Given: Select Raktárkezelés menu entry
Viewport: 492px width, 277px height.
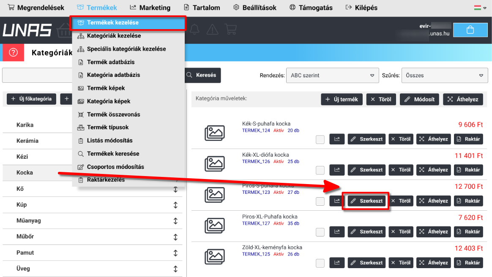Looking at the screenshot, I should (x=128, y=180).
